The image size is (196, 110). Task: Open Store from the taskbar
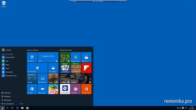click(27, 108)
